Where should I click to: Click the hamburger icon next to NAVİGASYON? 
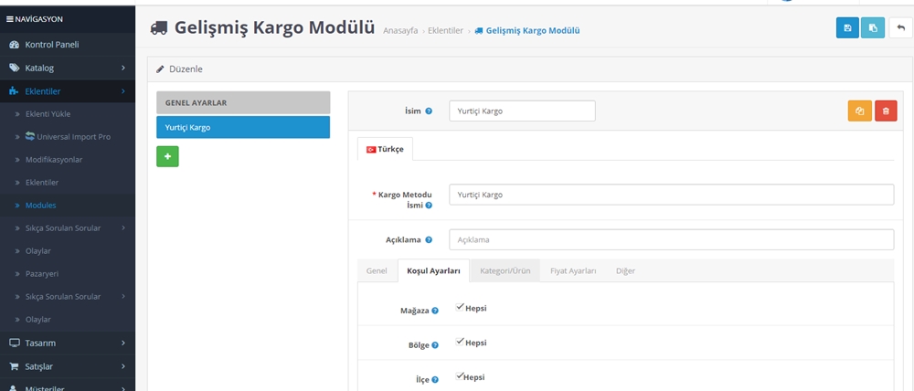[9, 19]
